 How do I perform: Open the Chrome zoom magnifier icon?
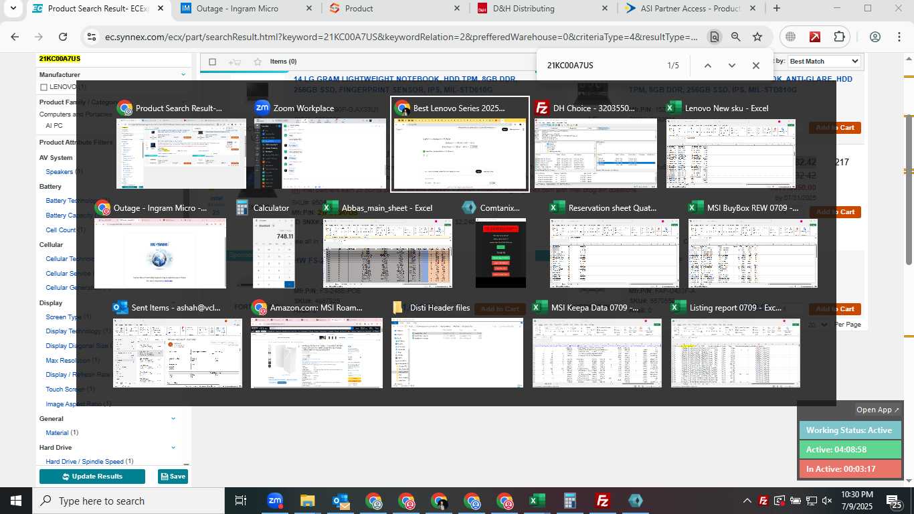click(x=736, y=37)
